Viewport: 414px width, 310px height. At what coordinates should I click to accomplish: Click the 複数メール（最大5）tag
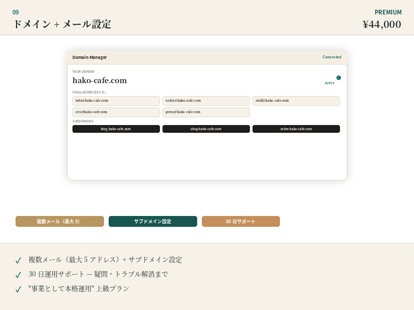pyautogui.click(x=60, y=222)
